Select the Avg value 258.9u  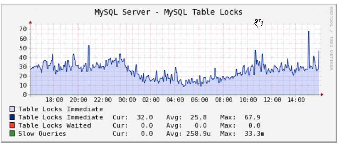198,134
